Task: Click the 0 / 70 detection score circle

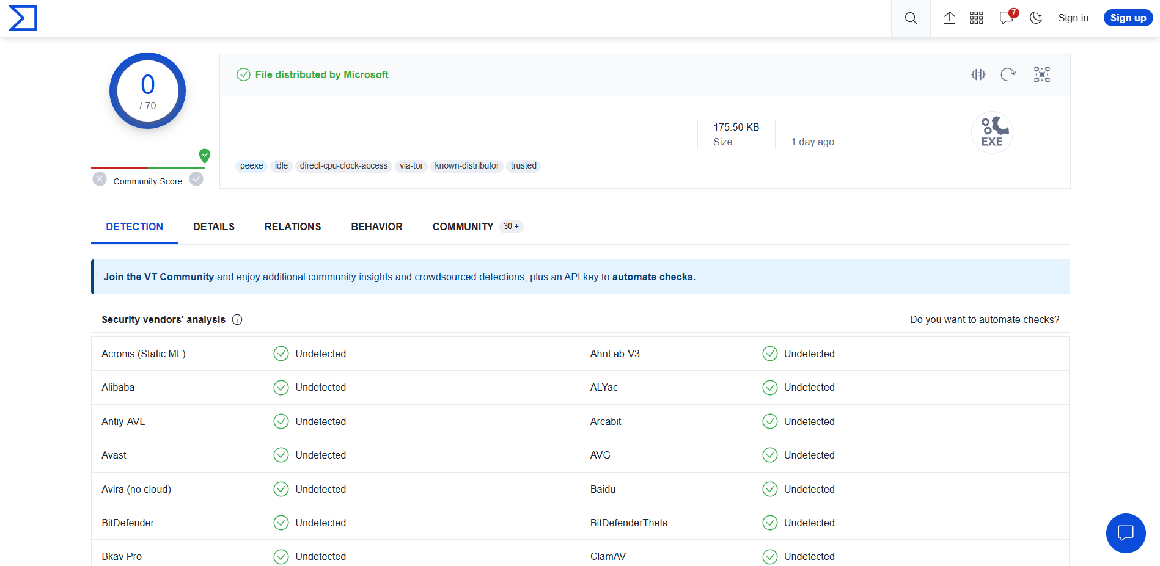Action: 147,91
